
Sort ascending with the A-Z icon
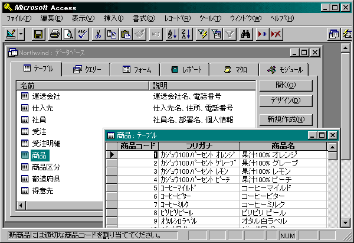pyautogui.click(x=172, y=34)
